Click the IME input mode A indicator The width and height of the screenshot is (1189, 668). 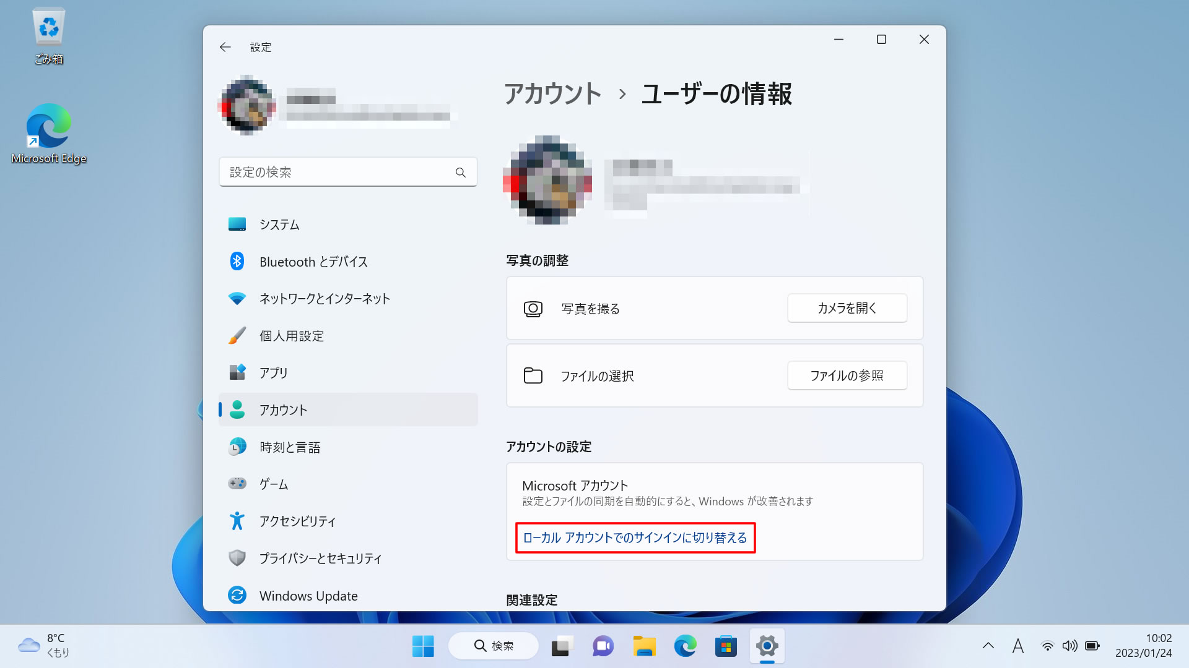[1017, 646]
